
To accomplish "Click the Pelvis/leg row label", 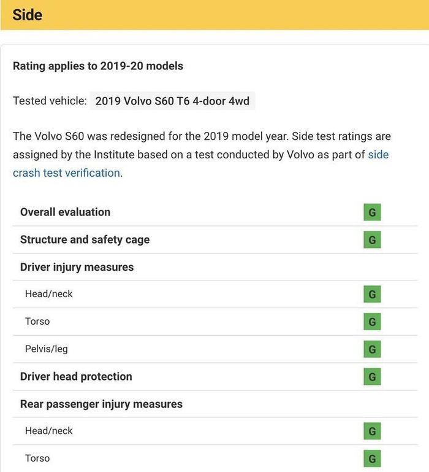I will pyautogui.click(x=46, y=349).
